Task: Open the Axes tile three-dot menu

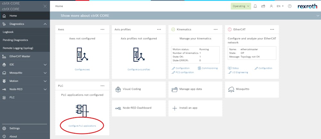Action: [x=103, y=29]
